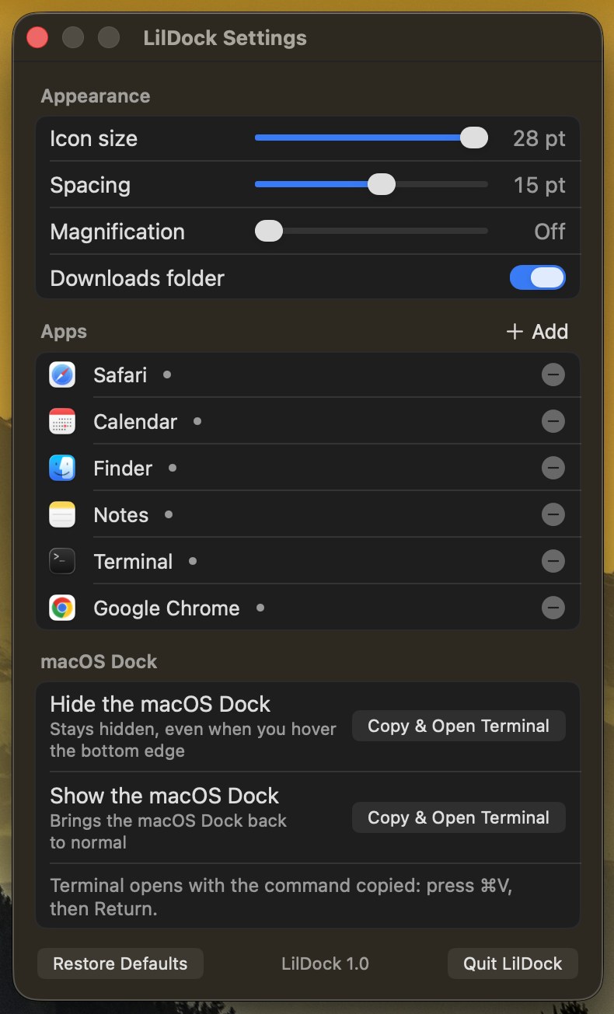Remove Notes using its minus icon

[553, 514]
